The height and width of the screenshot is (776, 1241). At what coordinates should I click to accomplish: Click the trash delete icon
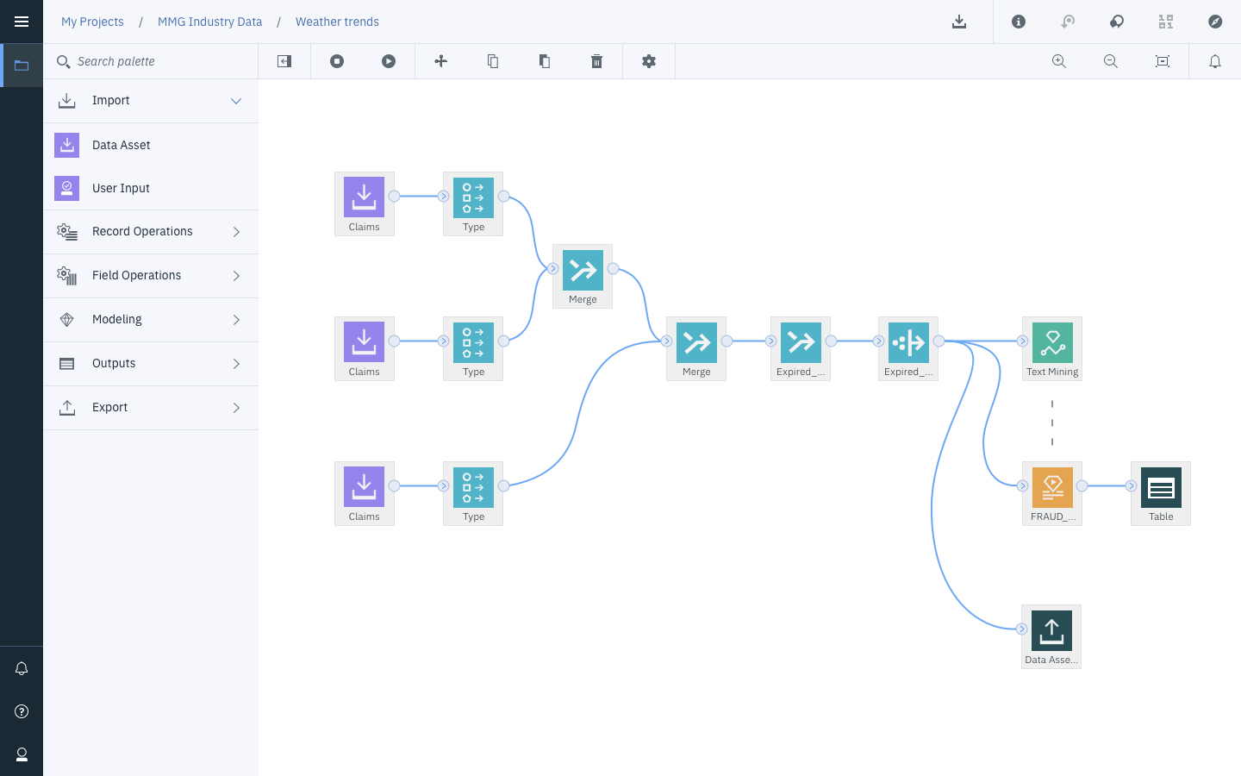[x=596, y=61]
